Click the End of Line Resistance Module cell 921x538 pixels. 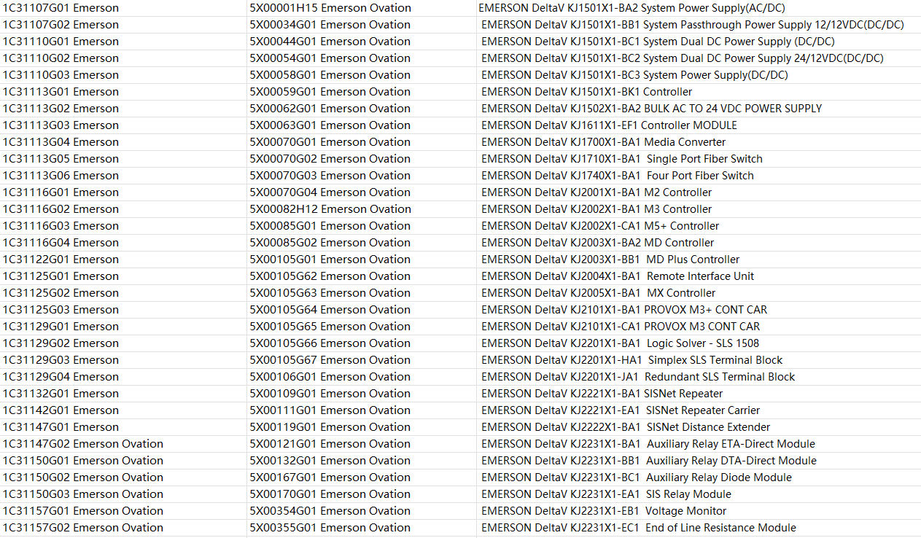(x=638, y=528)
